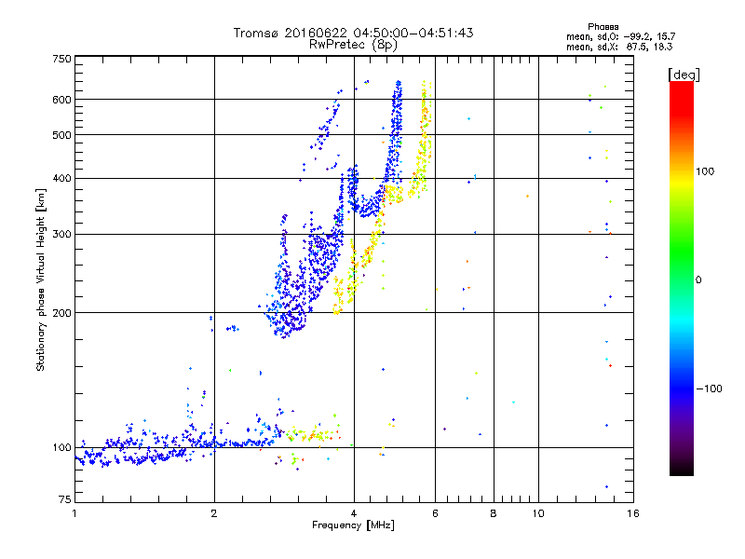Click the y-axis tick label '100'
This screenshot has width=745, height=559.
(x=61, y=448)
